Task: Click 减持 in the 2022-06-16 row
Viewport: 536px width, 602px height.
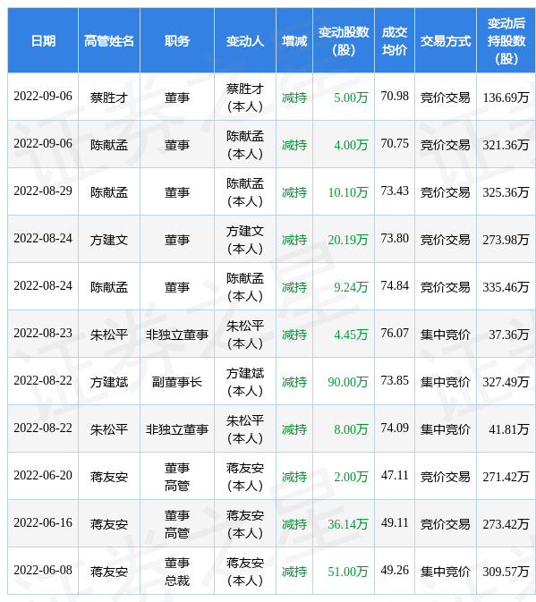Action: tap(294, 524)
